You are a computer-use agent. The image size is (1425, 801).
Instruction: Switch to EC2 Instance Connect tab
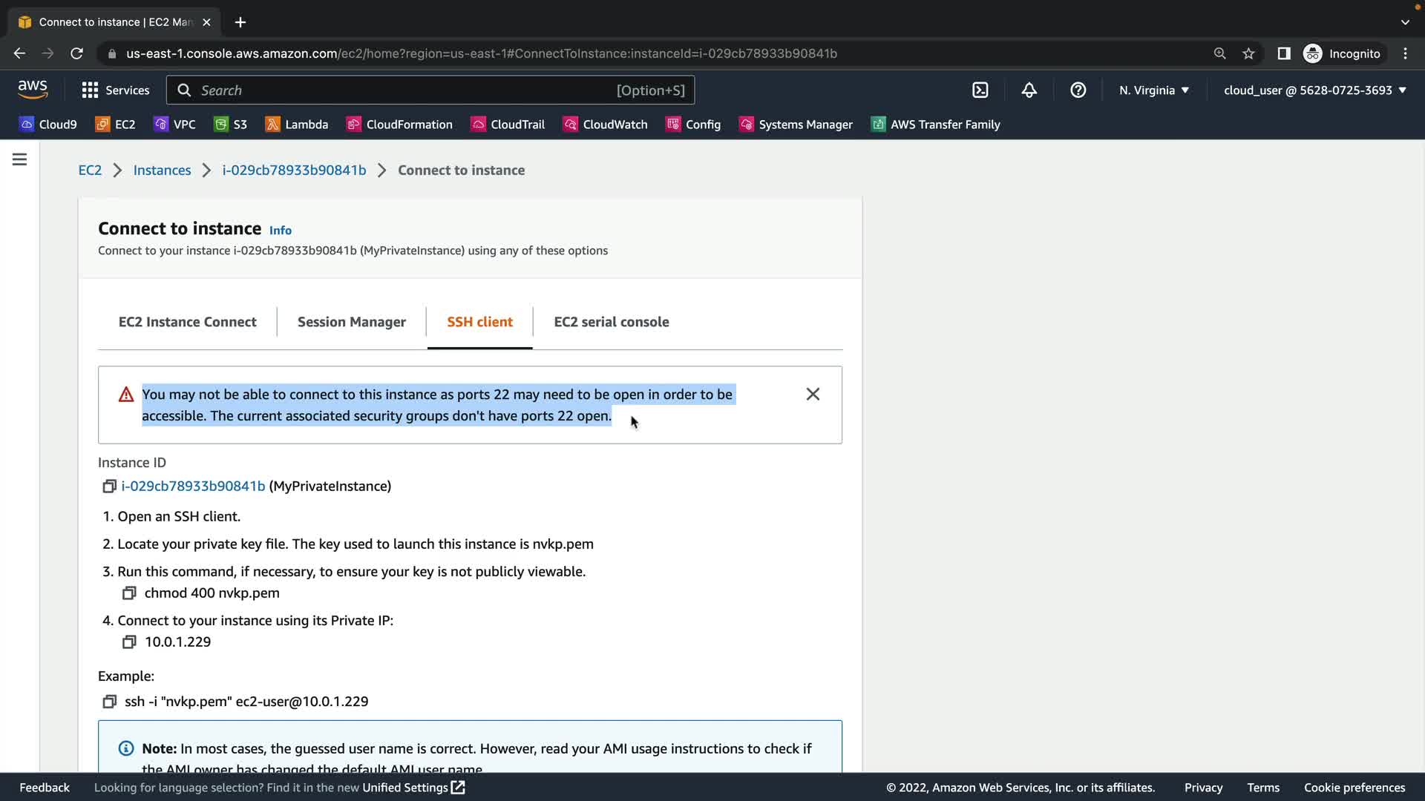point(188,322)
